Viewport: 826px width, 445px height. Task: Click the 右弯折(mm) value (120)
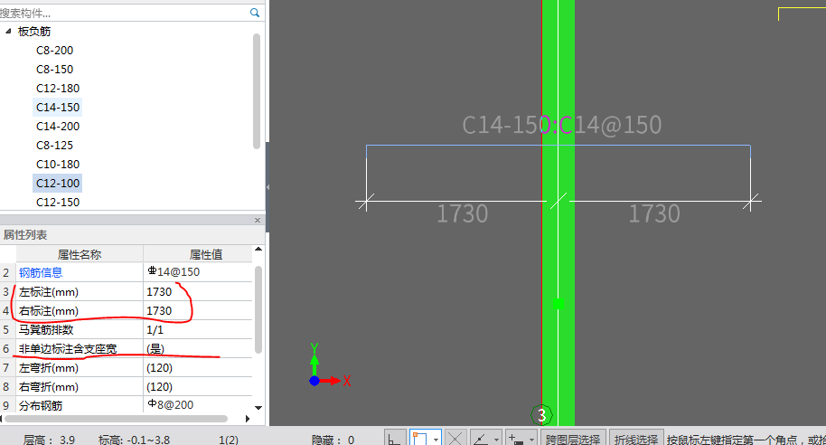198,386
